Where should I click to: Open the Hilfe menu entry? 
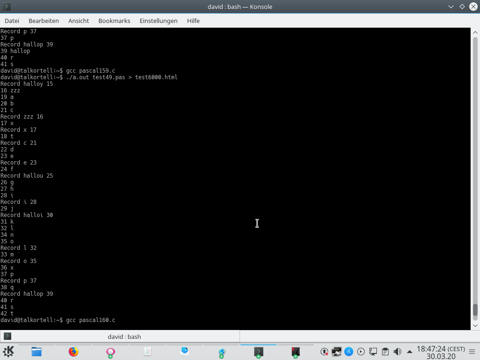193,21
